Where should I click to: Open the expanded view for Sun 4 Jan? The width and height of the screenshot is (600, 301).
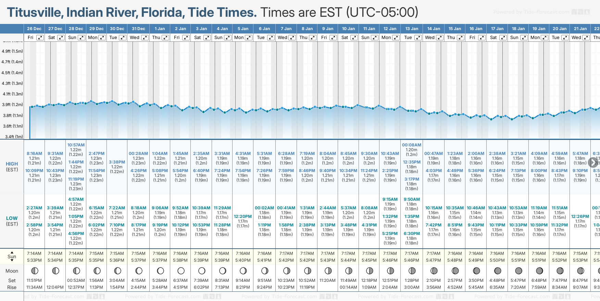click(x=228, y=38)
